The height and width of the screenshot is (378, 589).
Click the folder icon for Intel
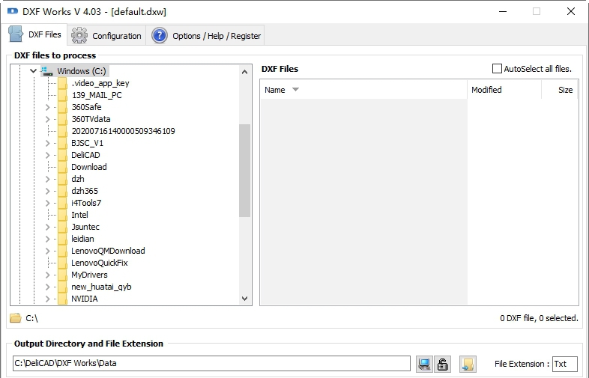pyautogui.click(x=63, y=215)
